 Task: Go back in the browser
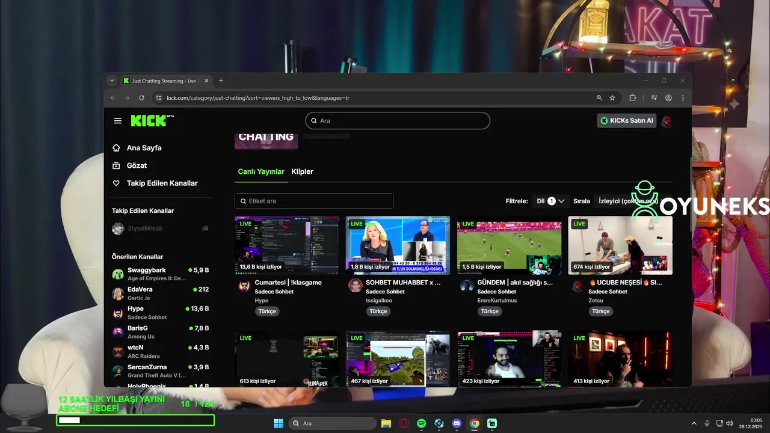click(x=112, y=97)
